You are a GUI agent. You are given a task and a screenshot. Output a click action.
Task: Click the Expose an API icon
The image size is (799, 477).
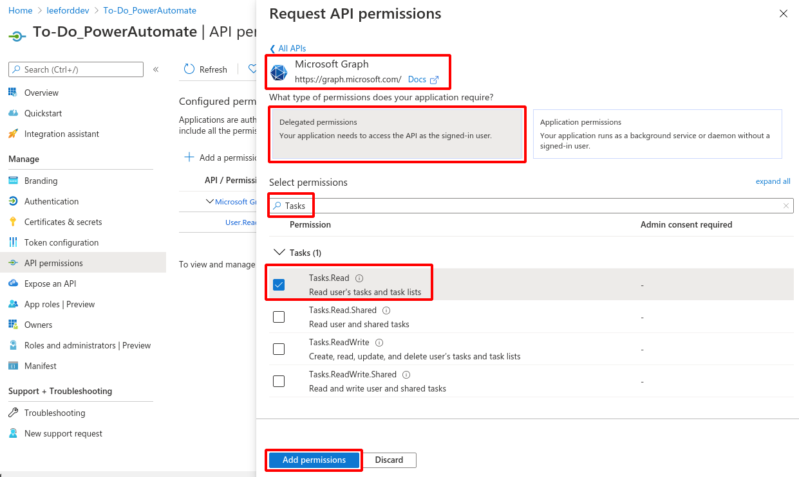click(x=13, y=283)
